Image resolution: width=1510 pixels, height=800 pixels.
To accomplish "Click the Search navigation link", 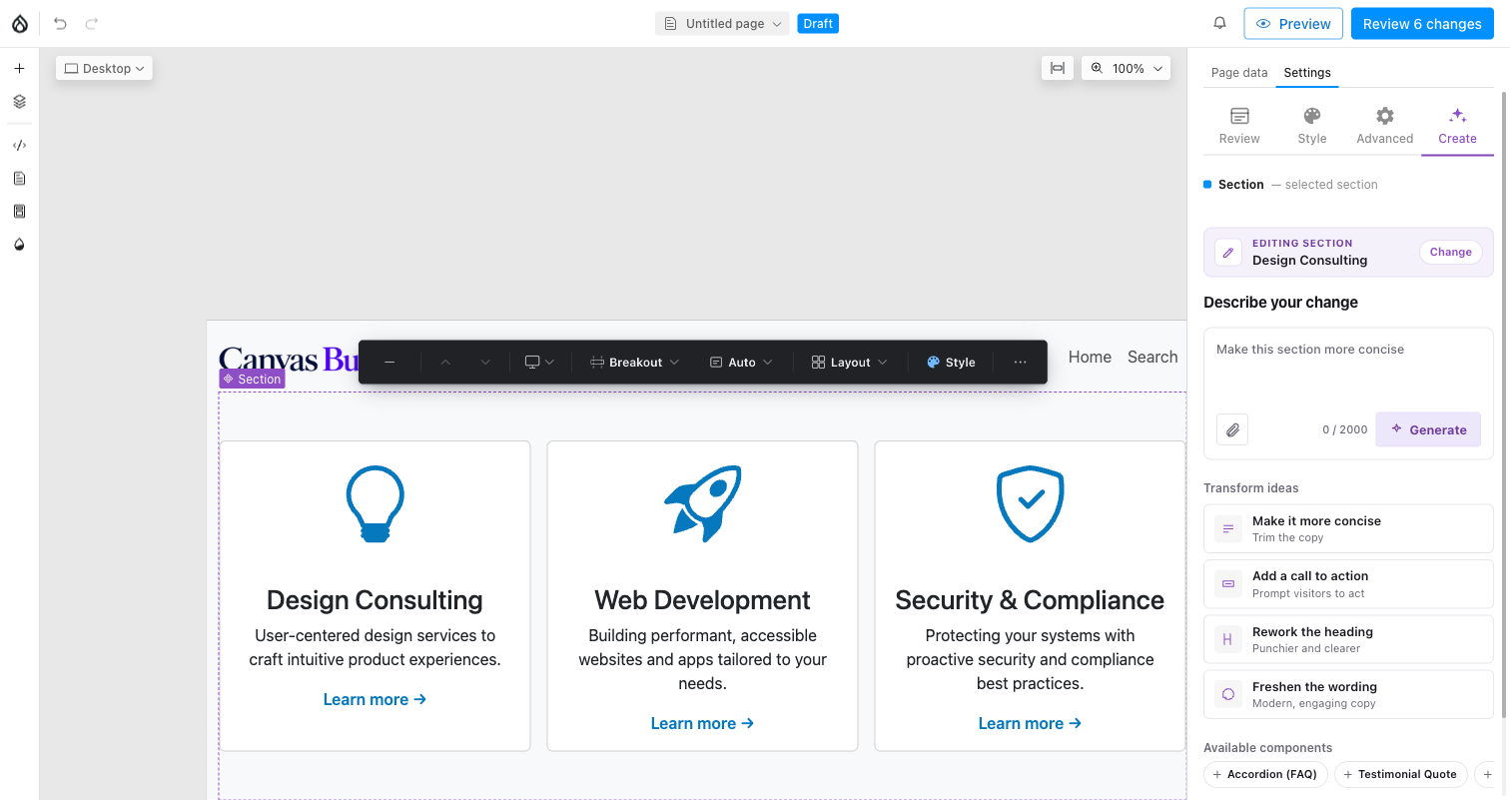I will 1152,357.
